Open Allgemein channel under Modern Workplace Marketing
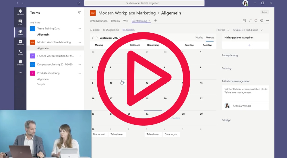This screenshot has width=287, height=158. (43, 48)
